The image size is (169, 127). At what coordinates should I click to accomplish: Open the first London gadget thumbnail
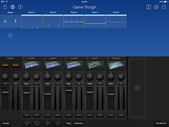pos(32,66)
